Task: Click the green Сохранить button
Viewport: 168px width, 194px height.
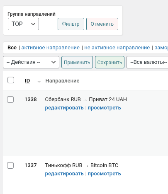Action: coord(110,62)
